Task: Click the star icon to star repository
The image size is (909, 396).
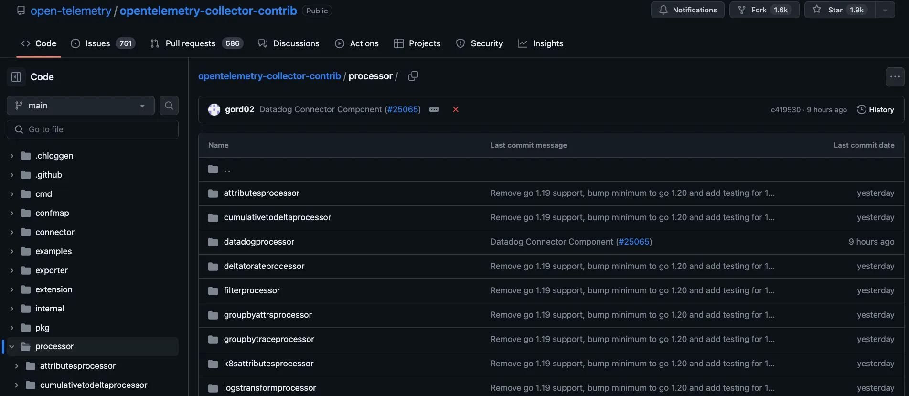Action: point(817,10)
